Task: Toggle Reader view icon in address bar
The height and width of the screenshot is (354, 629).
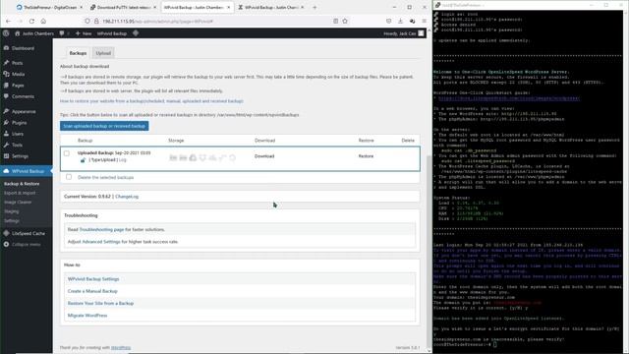Action: [x=335, y=22]
